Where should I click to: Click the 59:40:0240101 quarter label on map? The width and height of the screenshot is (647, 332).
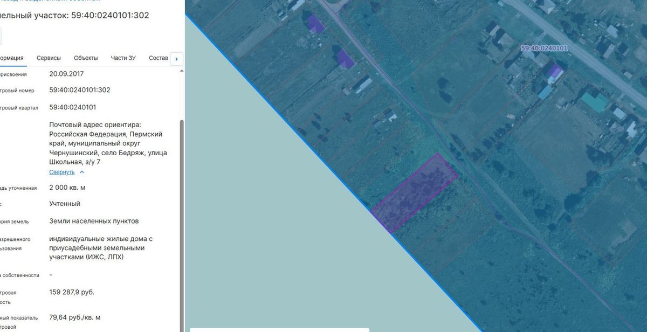click(544, 48)
